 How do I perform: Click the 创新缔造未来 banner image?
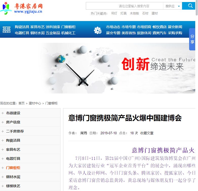116,68
